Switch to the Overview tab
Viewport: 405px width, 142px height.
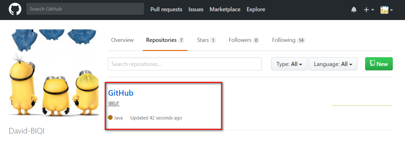pyautogui.click(x=122, y=40)
